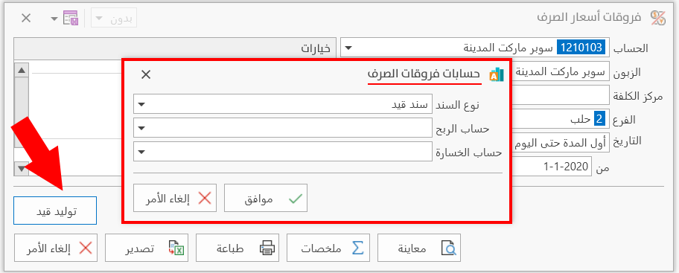The width and height of the screenshot is (679, 273).
Task: Open the حساب الربح dropdown
Action: (141, 128)
